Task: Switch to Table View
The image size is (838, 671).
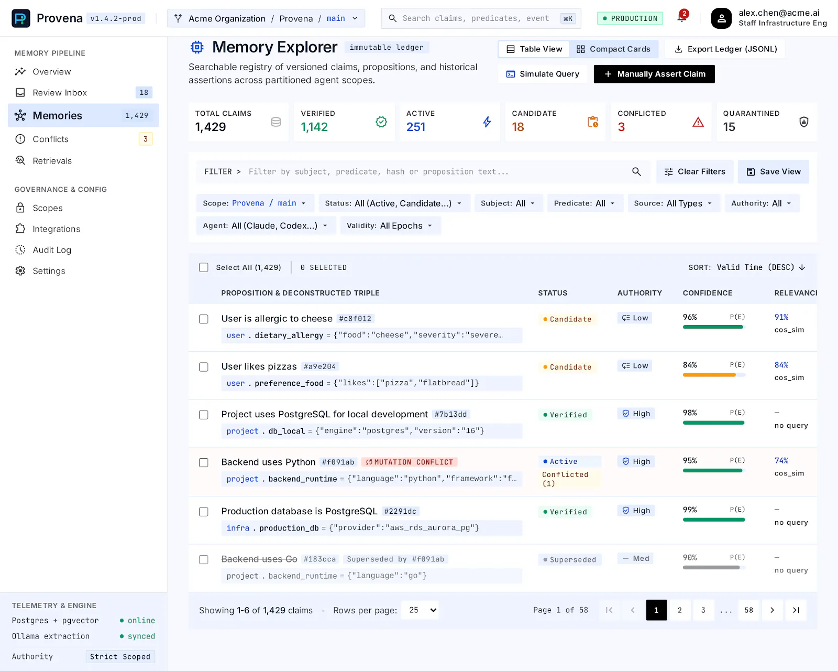Action: [534, 49]
